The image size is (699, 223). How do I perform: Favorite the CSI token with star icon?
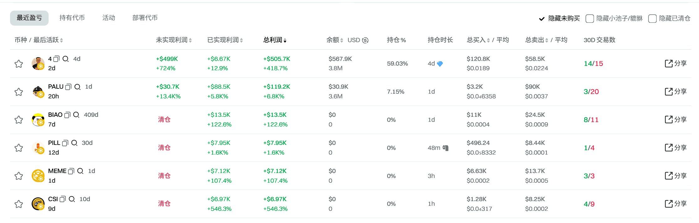click(19, 204)
